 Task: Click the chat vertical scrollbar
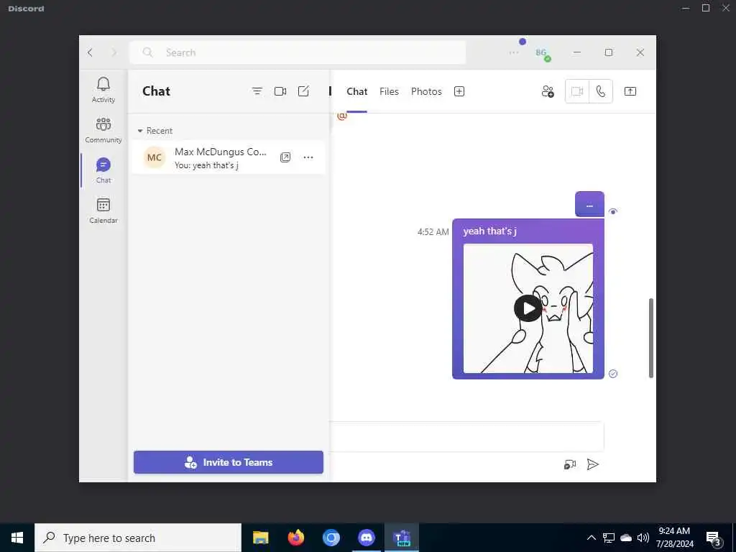coord(651,338)
